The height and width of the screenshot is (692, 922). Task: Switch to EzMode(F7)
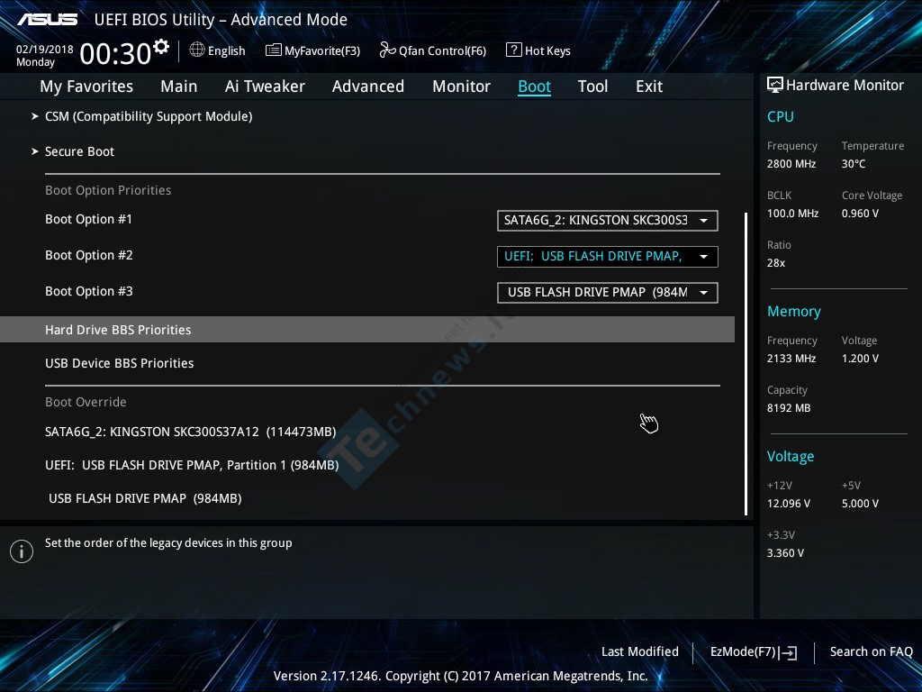[x=743, y=651]
